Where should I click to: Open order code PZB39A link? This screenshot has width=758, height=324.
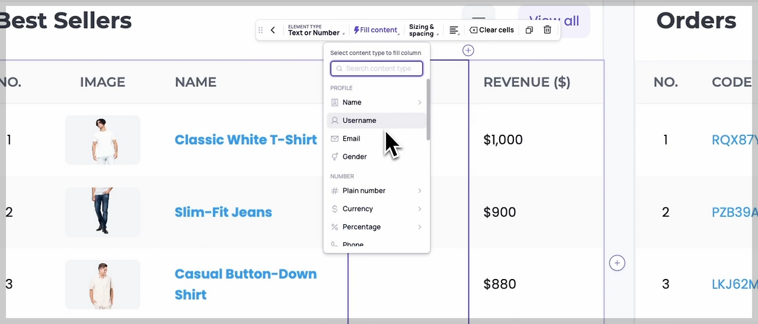click(x=734, y=212)
